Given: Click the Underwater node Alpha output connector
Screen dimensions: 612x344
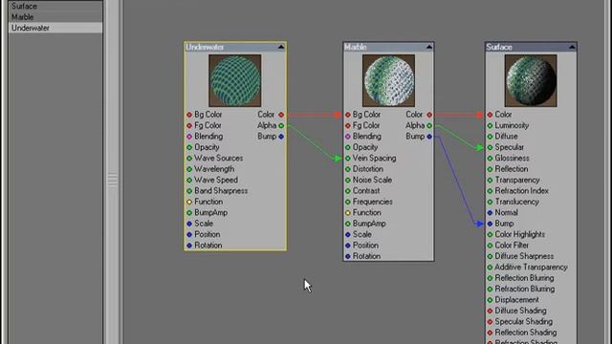Looking at the screenshot, I should click(x=281, y=125).
